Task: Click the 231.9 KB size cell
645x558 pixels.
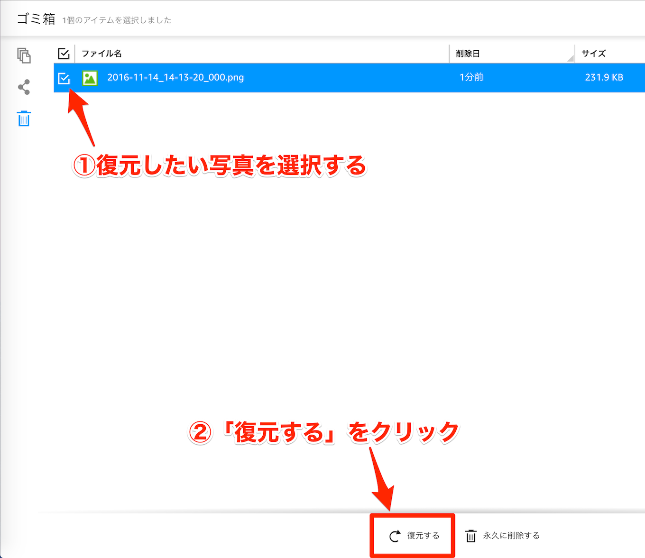Action: 604,77
